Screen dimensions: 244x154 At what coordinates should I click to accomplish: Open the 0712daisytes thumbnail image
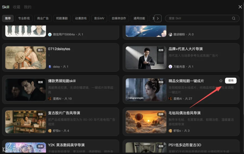point(26,58)
